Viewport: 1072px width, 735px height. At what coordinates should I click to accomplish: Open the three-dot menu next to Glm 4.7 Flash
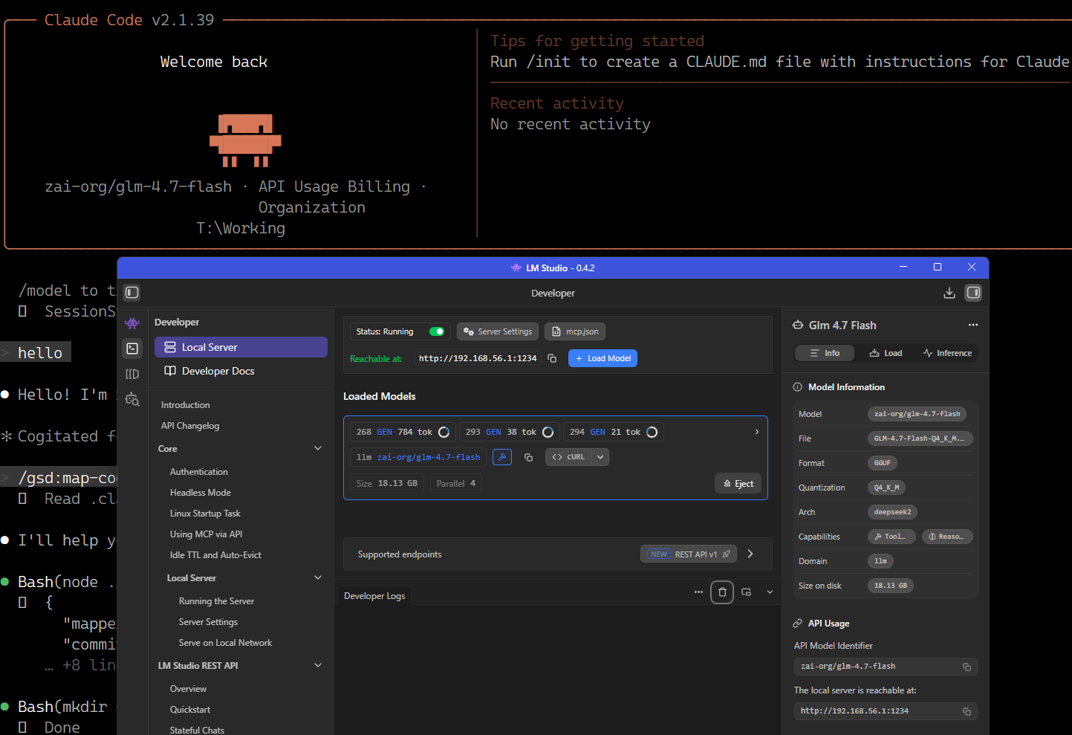972,326
